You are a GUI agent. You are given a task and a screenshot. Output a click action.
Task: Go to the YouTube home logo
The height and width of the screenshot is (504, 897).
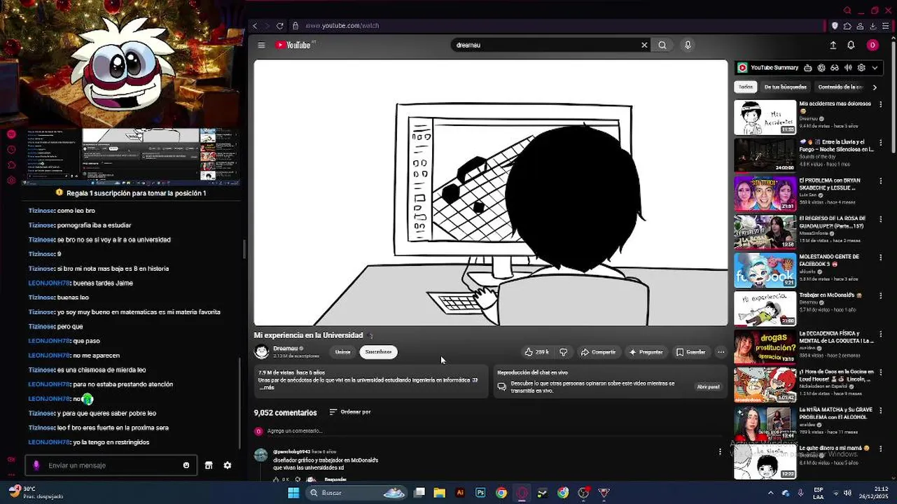(293, 45)
